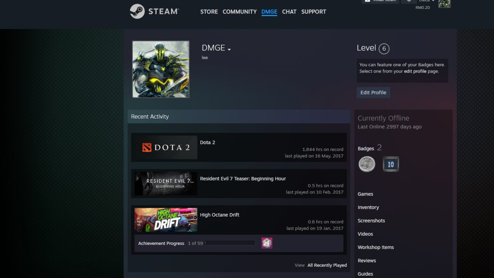Click the unlocked achievement icon for High Octane Drift
The height and width of the screenshot is (278, 494).
click(x=267, y=243)
